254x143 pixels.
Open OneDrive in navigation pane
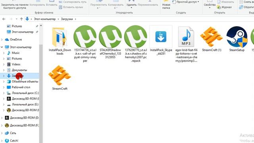coord(16,39)
